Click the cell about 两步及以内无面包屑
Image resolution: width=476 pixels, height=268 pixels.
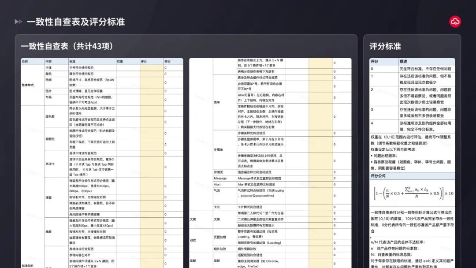click(x=92, y=111)
